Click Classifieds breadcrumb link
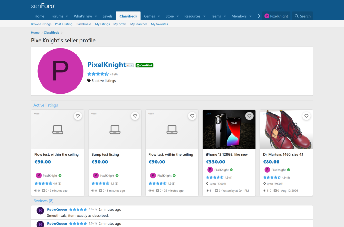The image size is (344, 227). (x=51, y=32)
